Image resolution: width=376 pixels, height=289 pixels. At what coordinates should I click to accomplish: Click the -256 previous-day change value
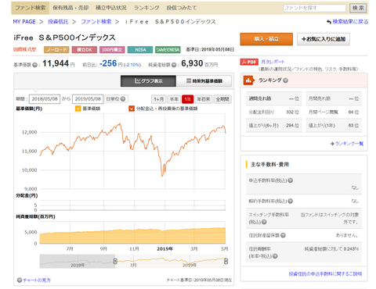point(108,63)
